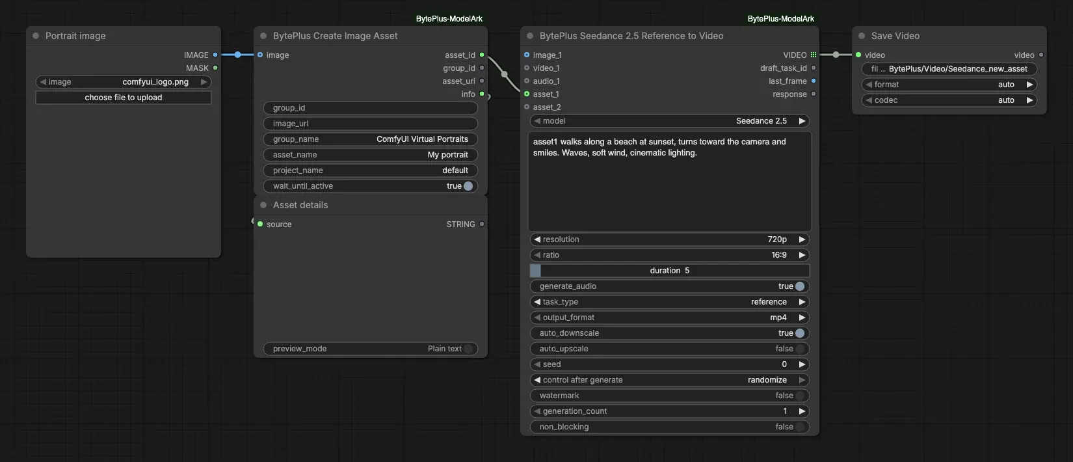Click choose file to upload button
The height and width of the screenshot is (462, 1073).
(124, 98)
